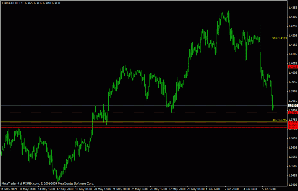Click the 1.3405 price scale value
This screenshot has width=298, height=191.
coord(293,185)
